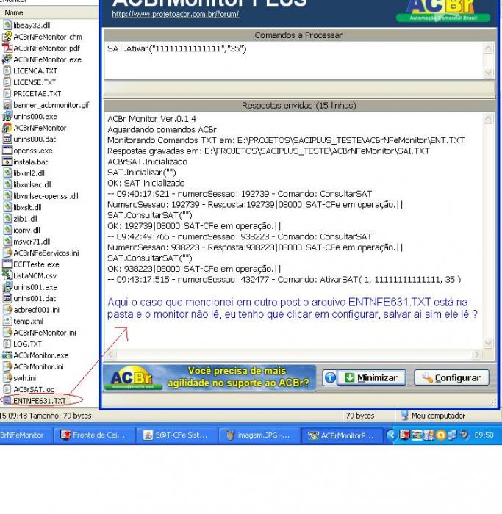
Task: Click the ListaNCM.csv spreadsheet icon
Action: [7, 275]
